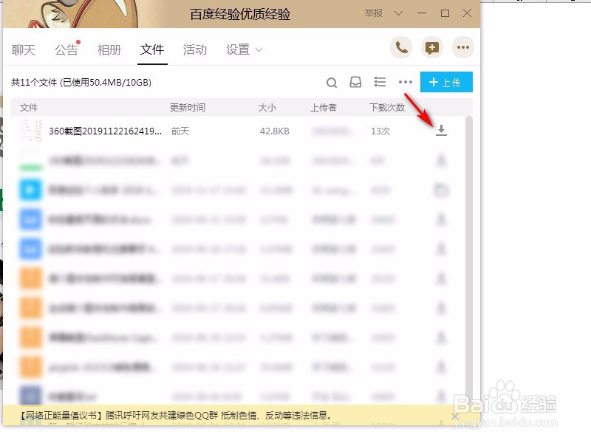Screen dimensions: 591x443
Task: Open the 活动 tab
Action: (195, 49)
